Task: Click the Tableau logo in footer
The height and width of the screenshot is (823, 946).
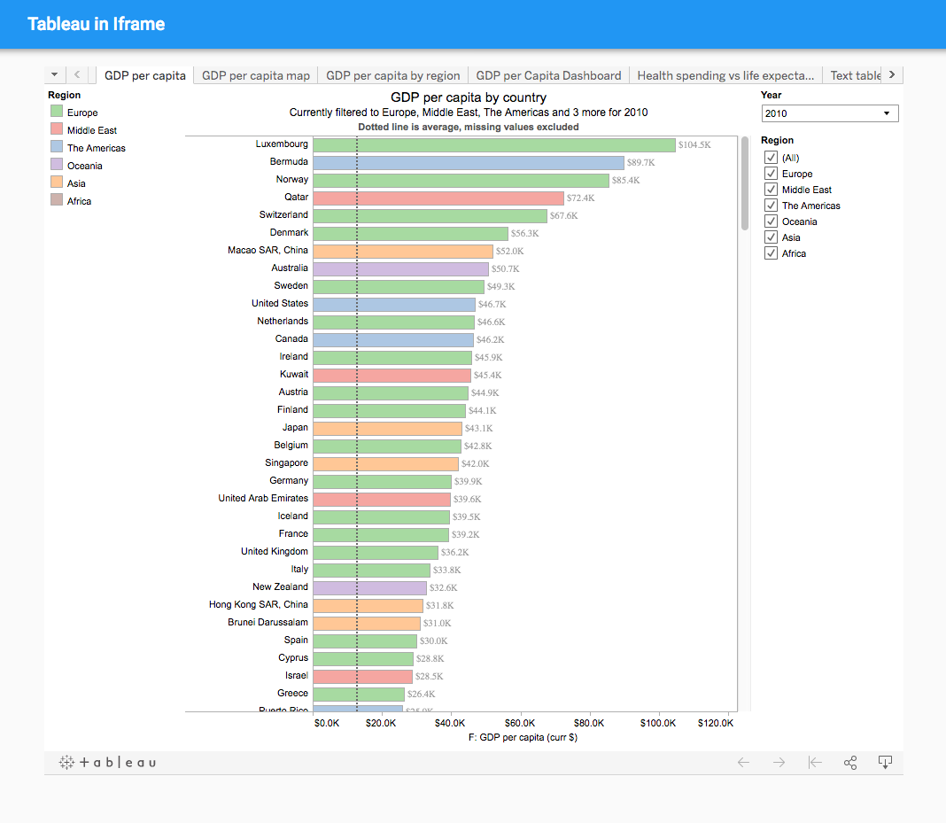Action: (107, 762)
